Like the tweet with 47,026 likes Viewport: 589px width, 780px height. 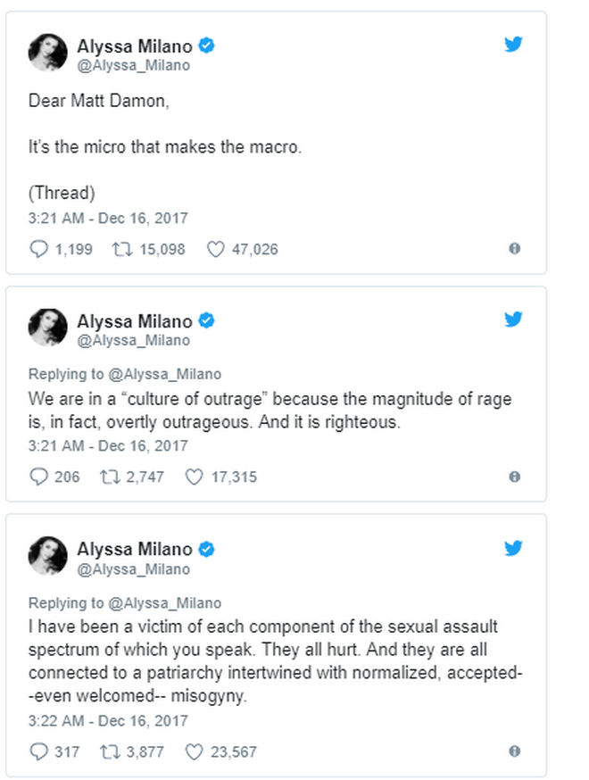(215, 250)
